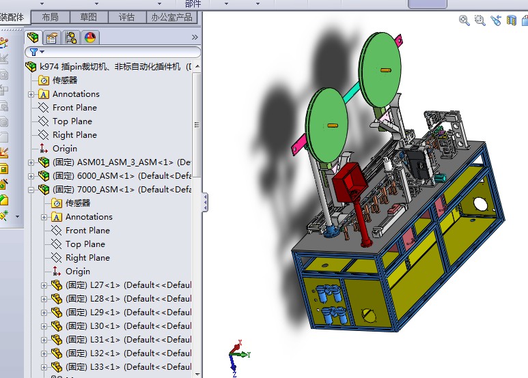This screenshot has width=528, height=378.
Task: Open the View Orientation cube icon
Action: pos(525,20)
